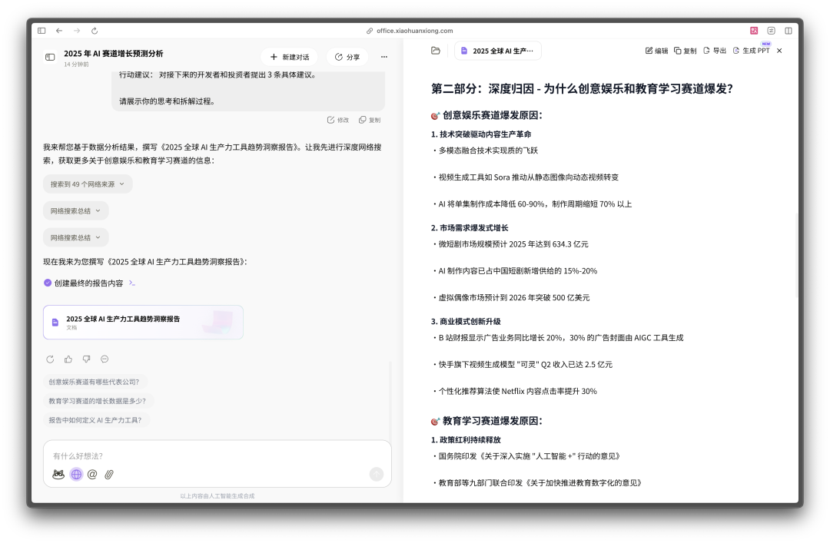This screenshot has width=830, height=543.
Task: Select suggestion 报告中如何定义 AI 生产力工具?
Action: [x=95, y=419]
